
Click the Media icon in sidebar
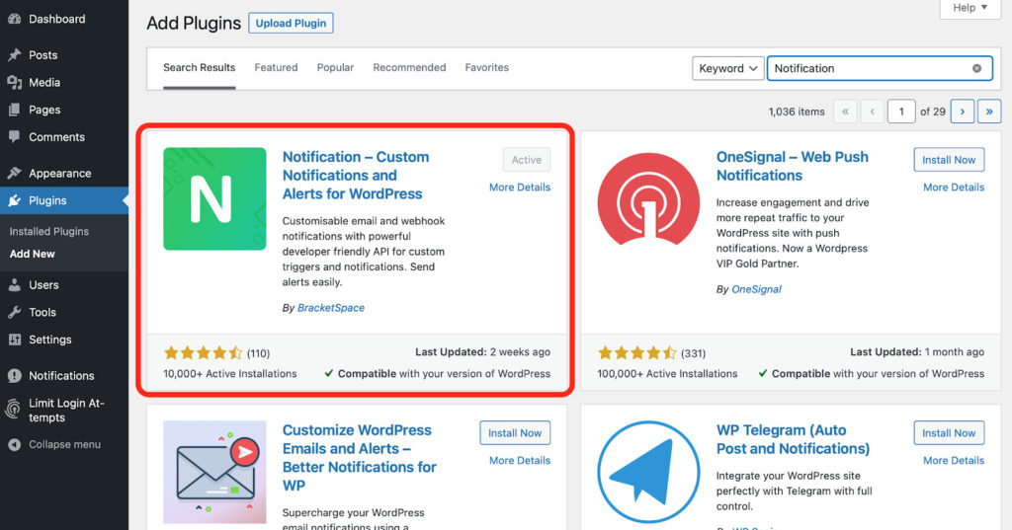pos(14,83)
